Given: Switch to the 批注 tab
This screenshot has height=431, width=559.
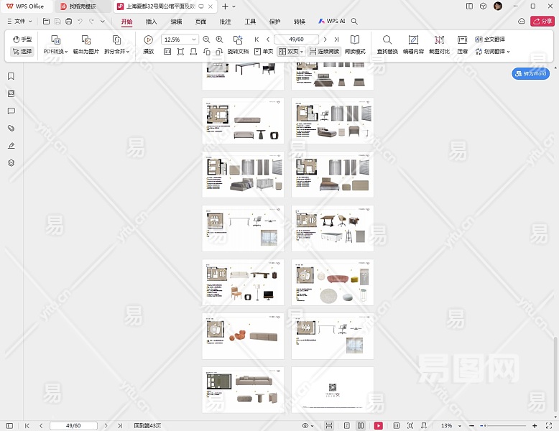Looking at the screenshot, I should coord(226,22).
